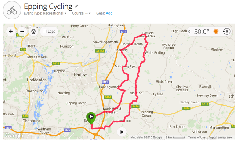Click the Google logo on map

tap(14, 136)
